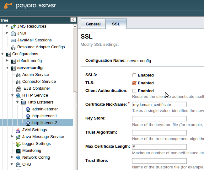Click the Logger Settings icon
The width and height of the screenshot is (204, 170).
click(x=18, y=144)
